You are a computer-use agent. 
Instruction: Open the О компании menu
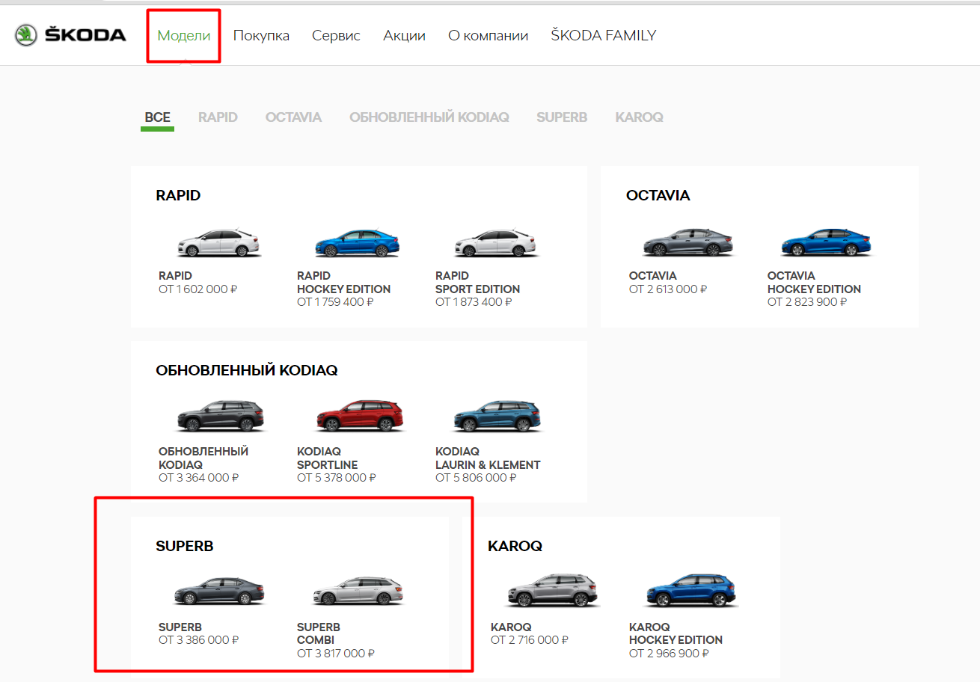[488, 35]
